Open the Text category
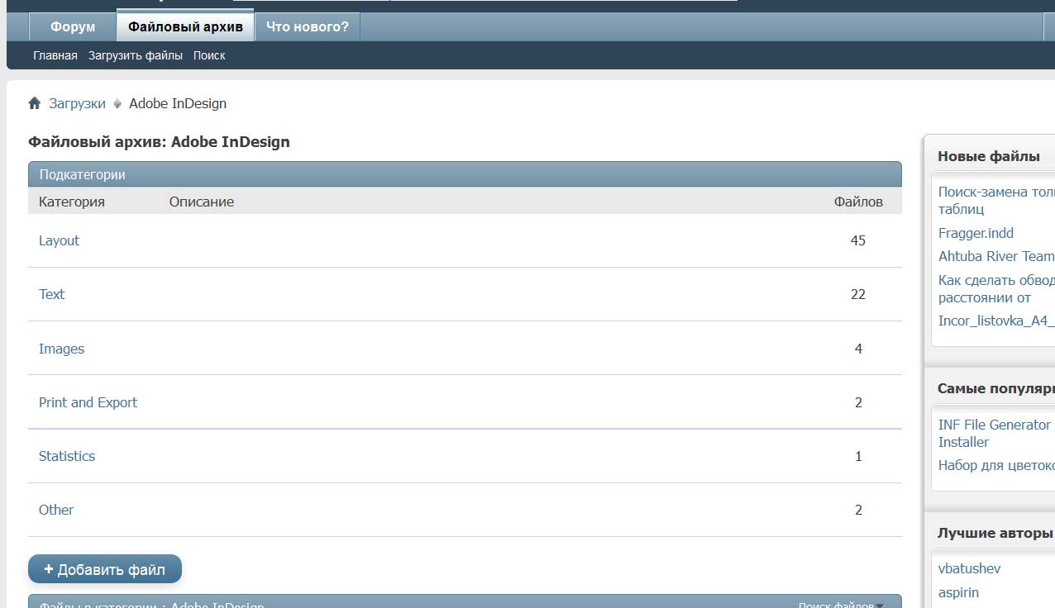This screenshot has height=608, width=1055. (x=51, y=294)
